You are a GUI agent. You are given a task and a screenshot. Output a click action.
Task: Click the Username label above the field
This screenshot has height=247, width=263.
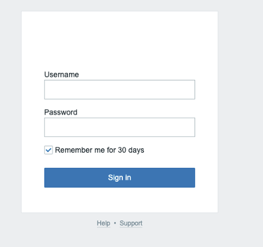[x=61, y=75]
